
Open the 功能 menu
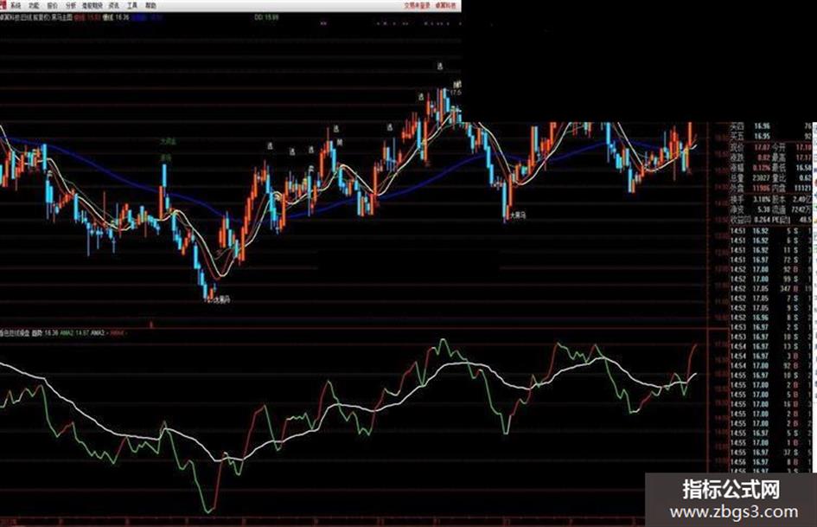pos(34,5)
